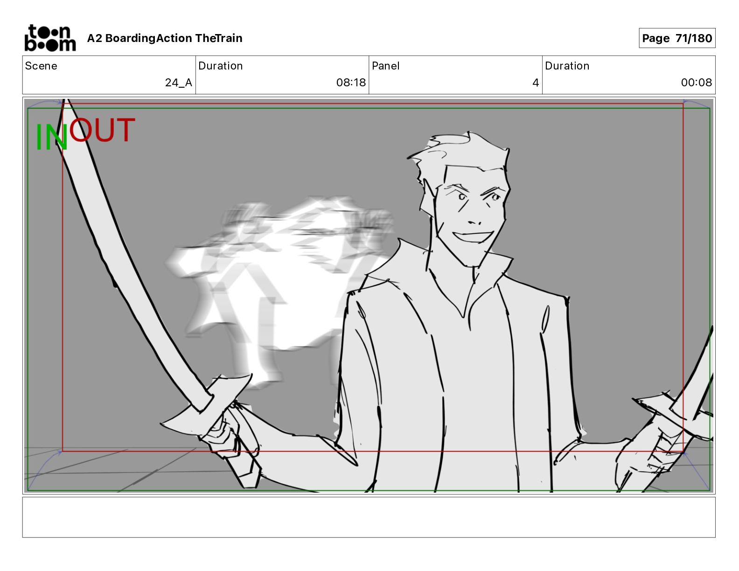Click the green 'IN' camera label
This screenshot has height=571, width=739.
click(x=51, y=138)
